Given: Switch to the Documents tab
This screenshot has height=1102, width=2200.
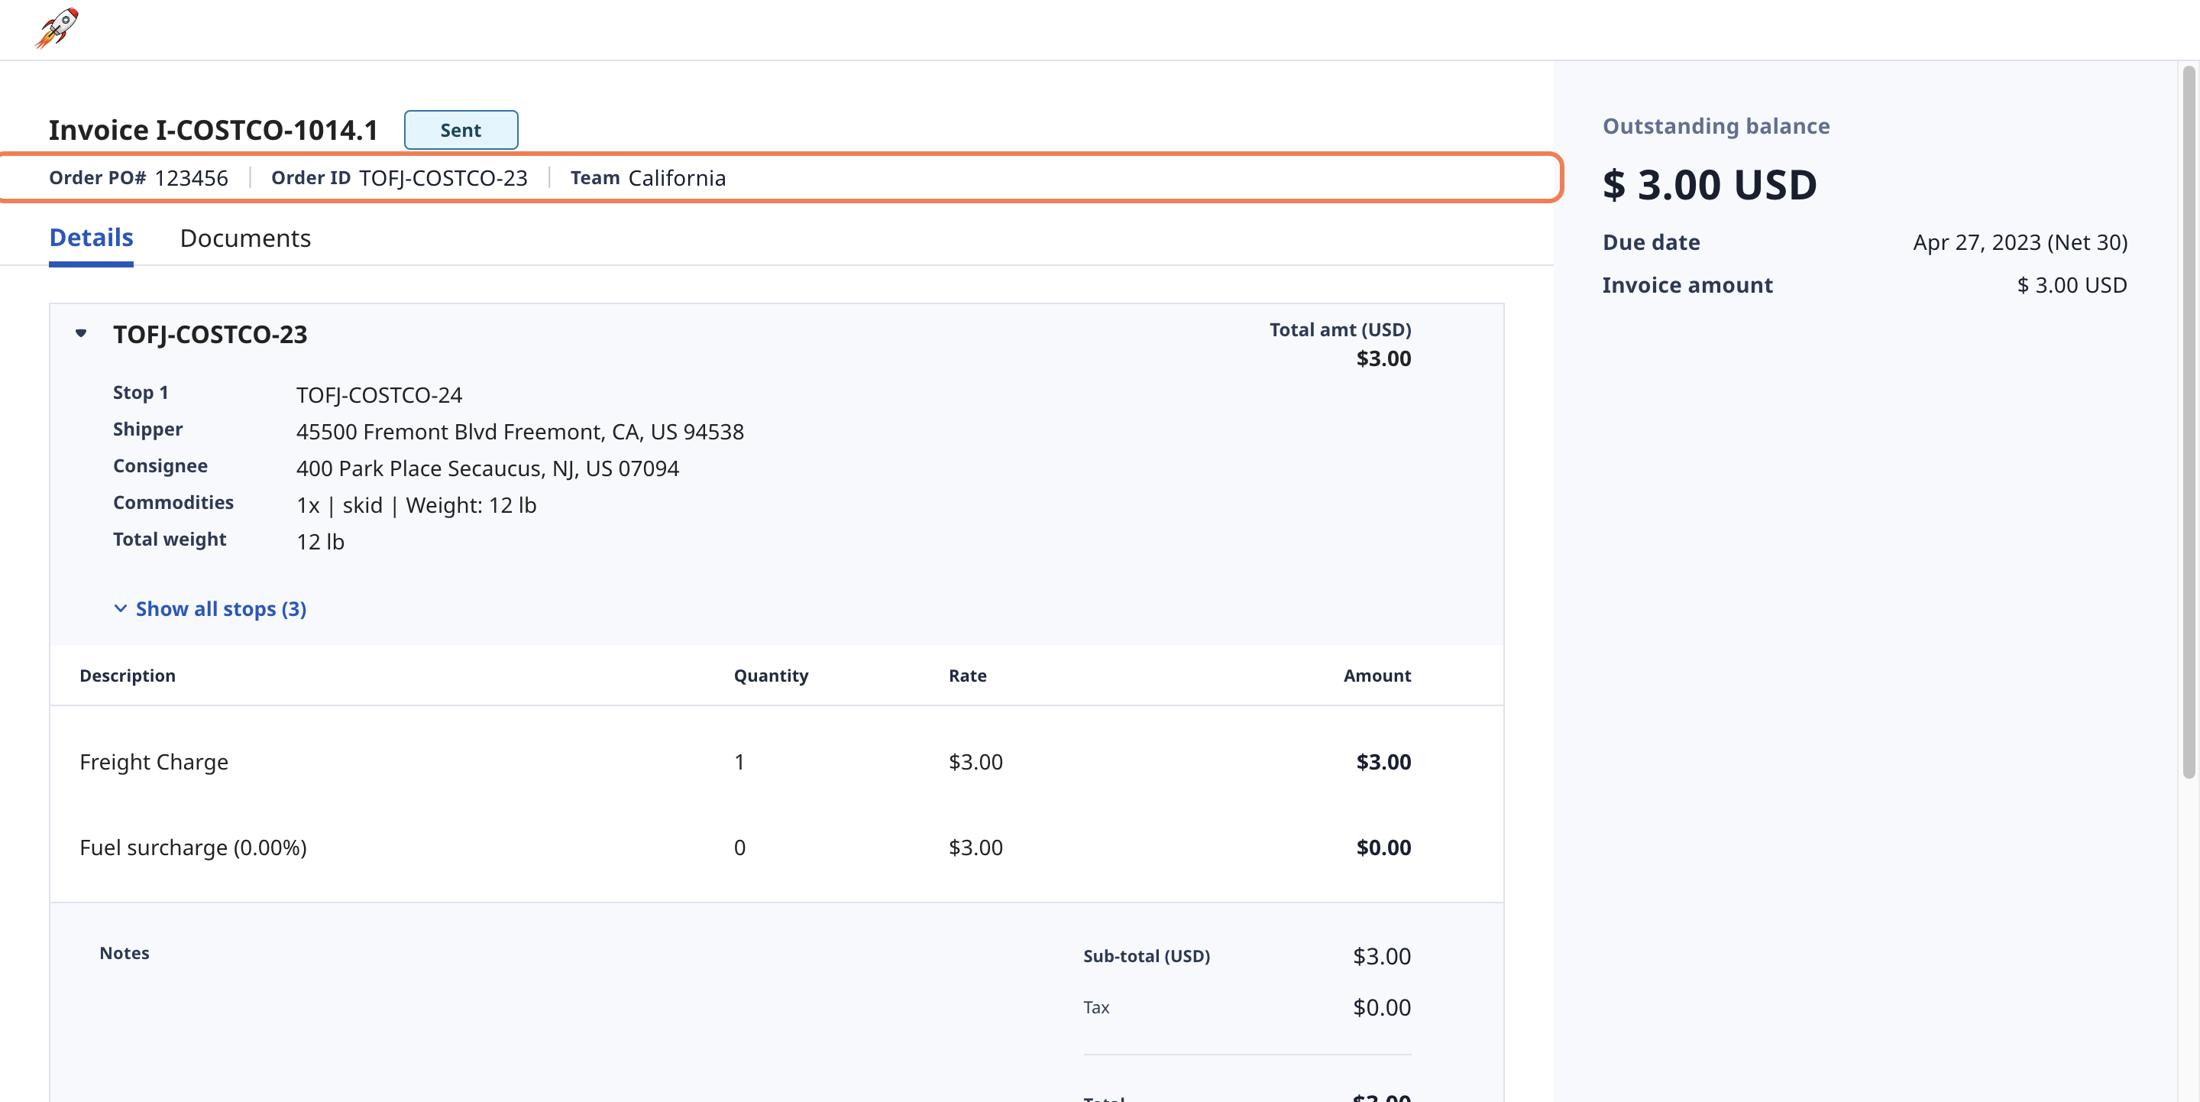Looking at the screenshot, I should point(245,238).
